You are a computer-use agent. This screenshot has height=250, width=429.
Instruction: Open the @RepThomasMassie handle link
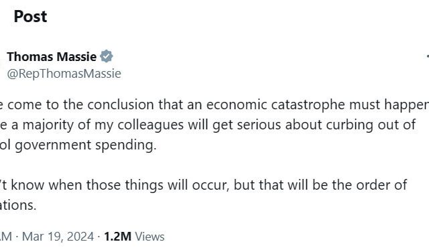coord(64,74)
